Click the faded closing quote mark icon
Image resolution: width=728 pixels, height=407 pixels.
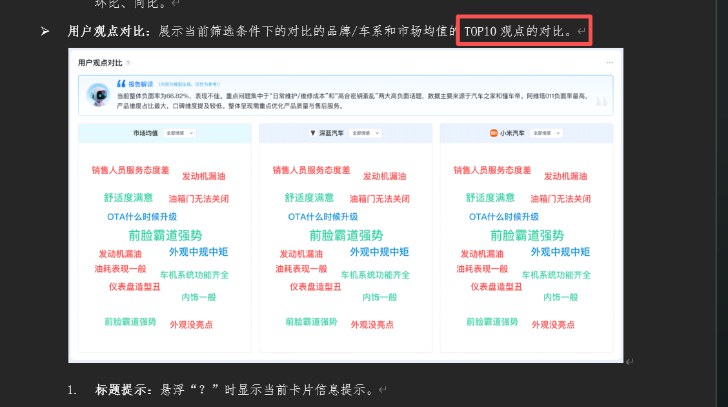coord(601,101)
